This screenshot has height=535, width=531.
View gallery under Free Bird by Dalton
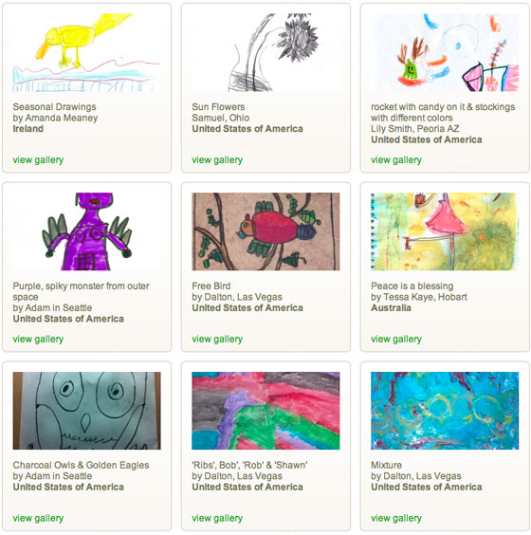(x=217, y=340)
